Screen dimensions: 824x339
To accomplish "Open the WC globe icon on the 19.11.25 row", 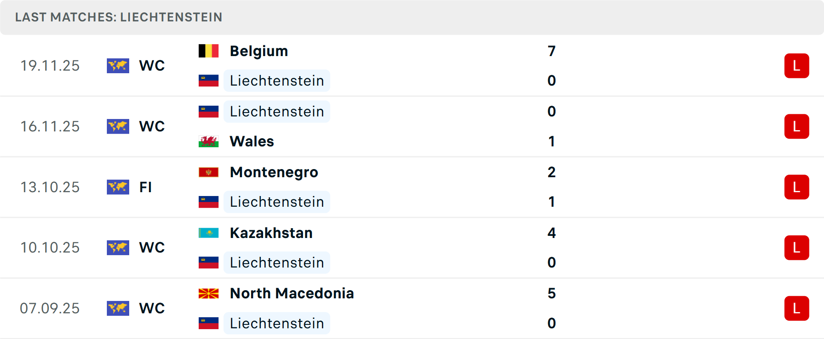I will pos(118,65).
